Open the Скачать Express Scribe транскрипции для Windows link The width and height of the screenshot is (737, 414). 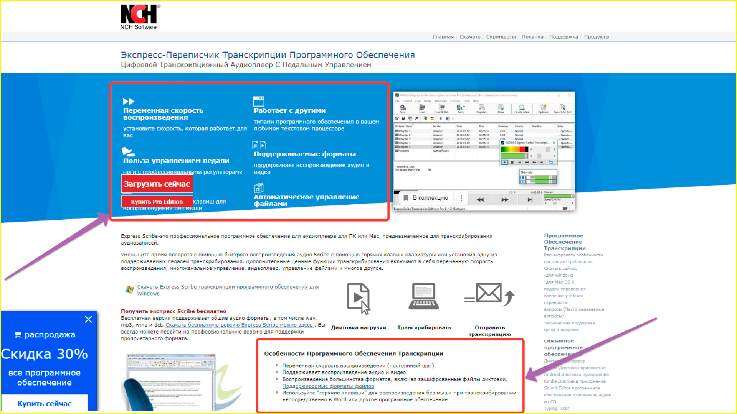tap(228, 290)
